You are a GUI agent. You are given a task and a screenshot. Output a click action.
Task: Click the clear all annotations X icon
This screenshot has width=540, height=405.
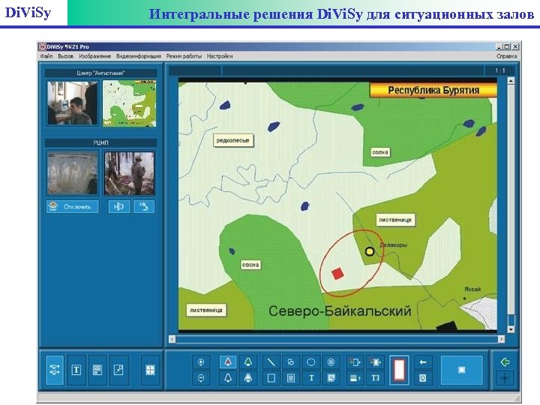tap(422, 378)
